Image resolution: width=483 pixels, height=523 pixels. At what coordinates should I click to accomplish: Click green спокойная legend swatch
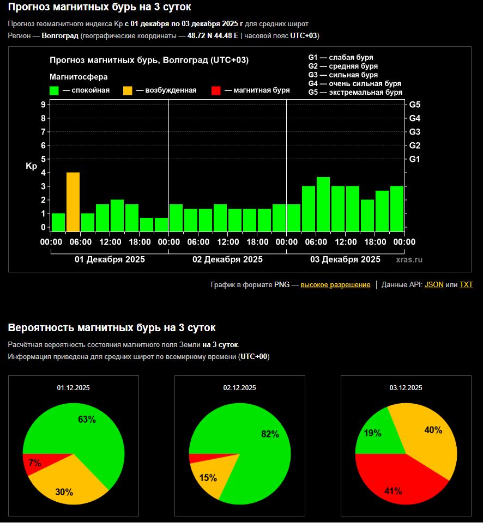pyautogui.click(x=54, y=90)
